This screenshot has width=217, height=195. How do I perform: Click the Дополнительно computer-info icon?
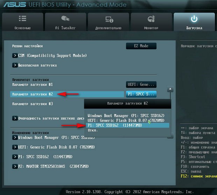[109, 19]
